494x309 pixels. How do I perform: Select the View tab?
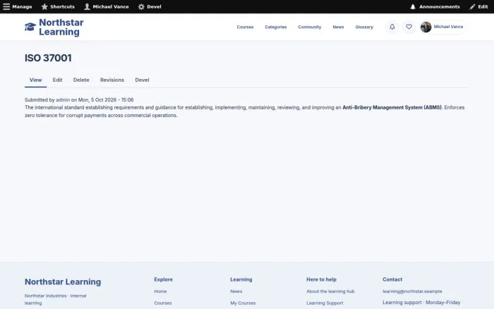click(35, 80)
